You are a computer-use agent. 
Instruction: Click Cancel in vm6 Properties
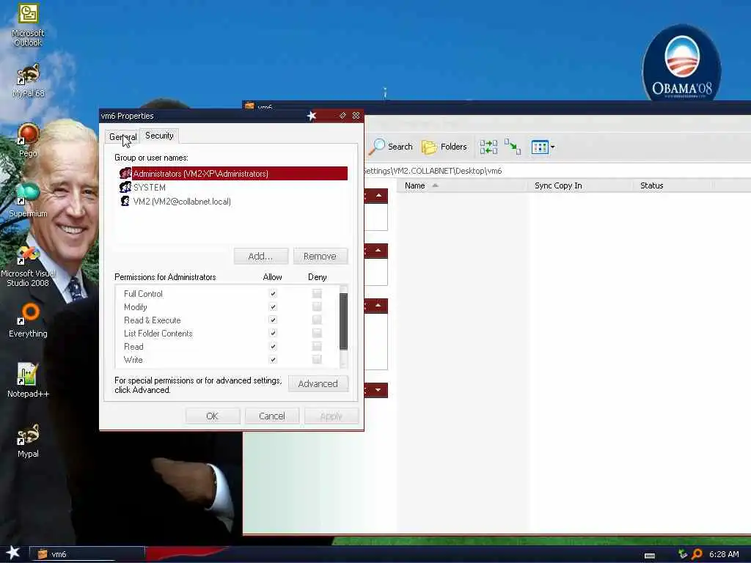pyautogui.click(x=272, y=416)
